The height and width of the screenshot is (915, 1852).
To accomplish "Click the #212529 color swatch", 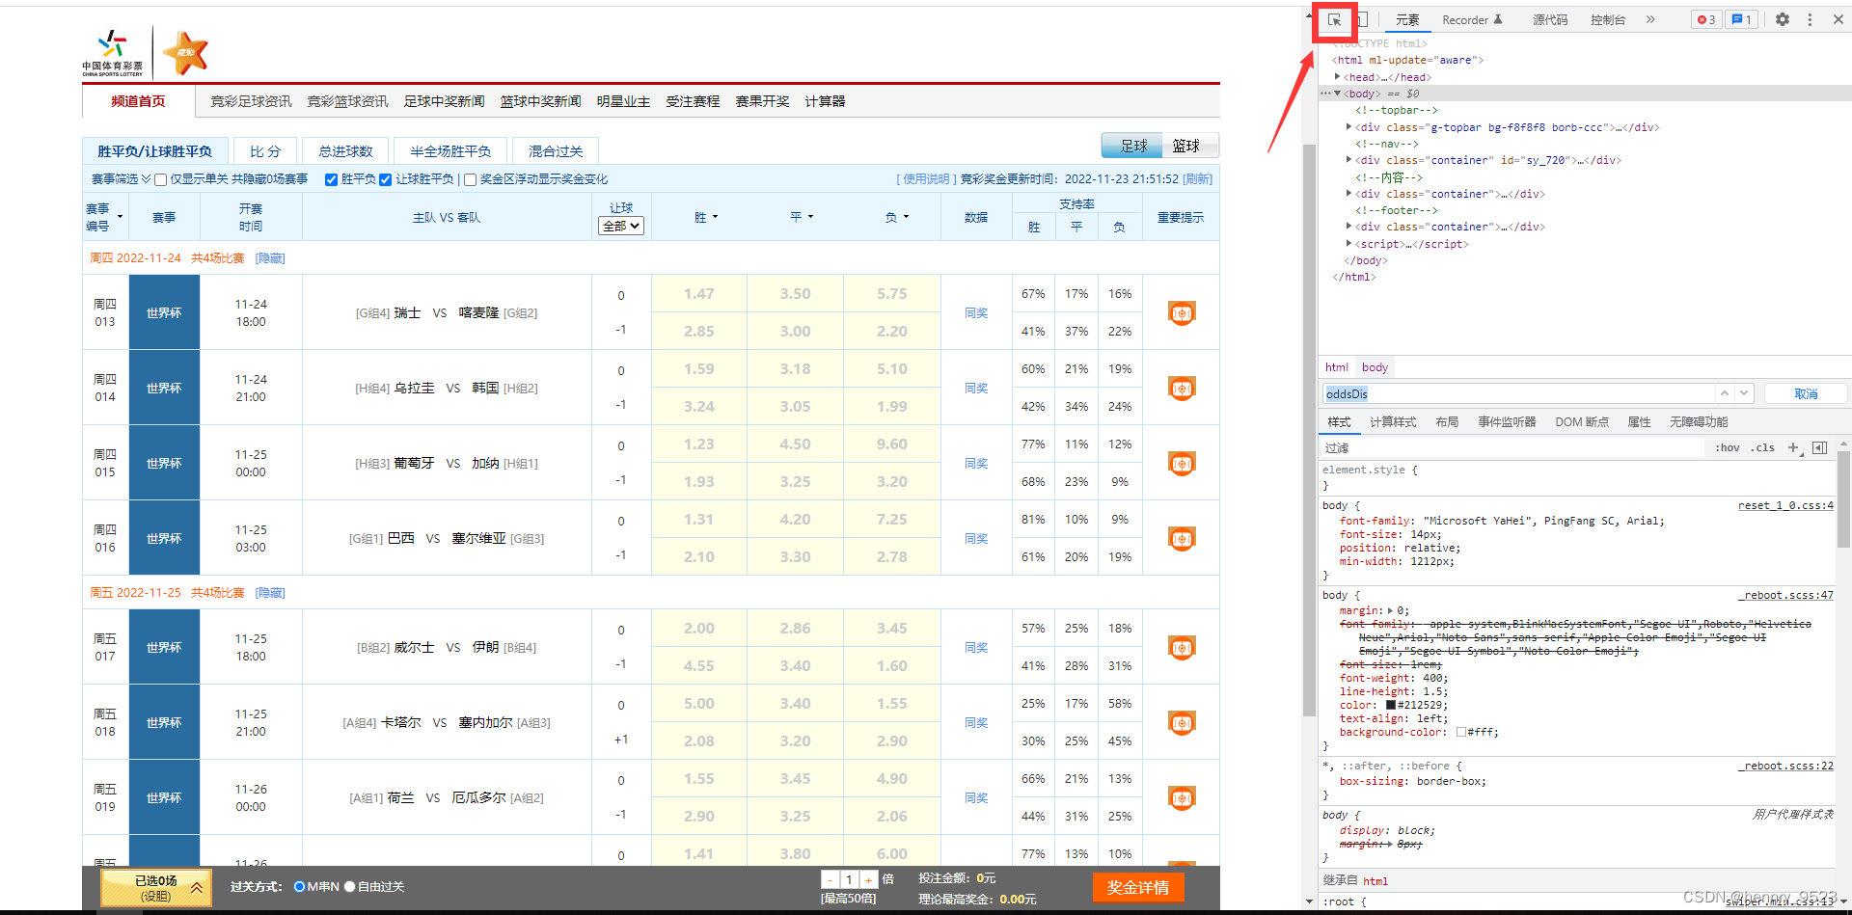I will click(1391, 705).
